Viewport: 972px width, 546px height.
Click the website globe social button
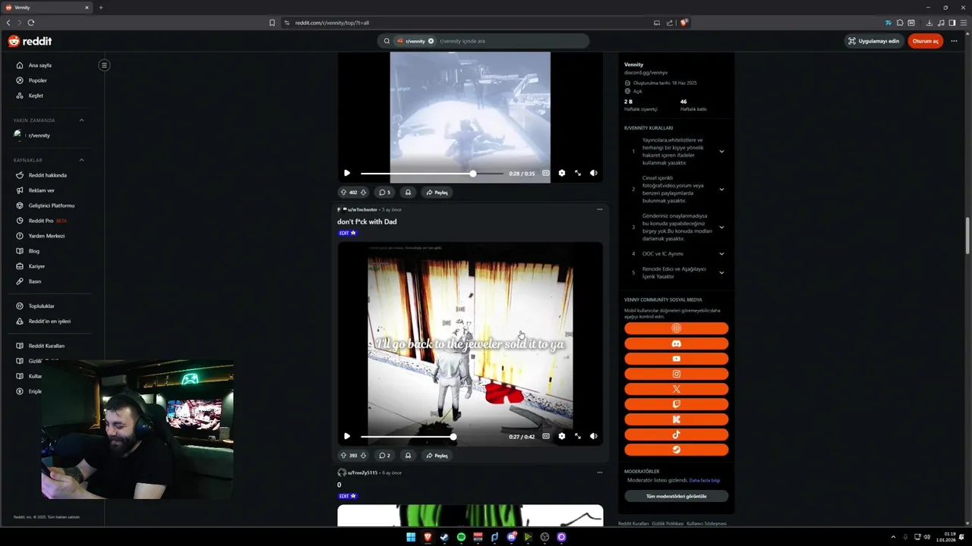click(676, 328)
